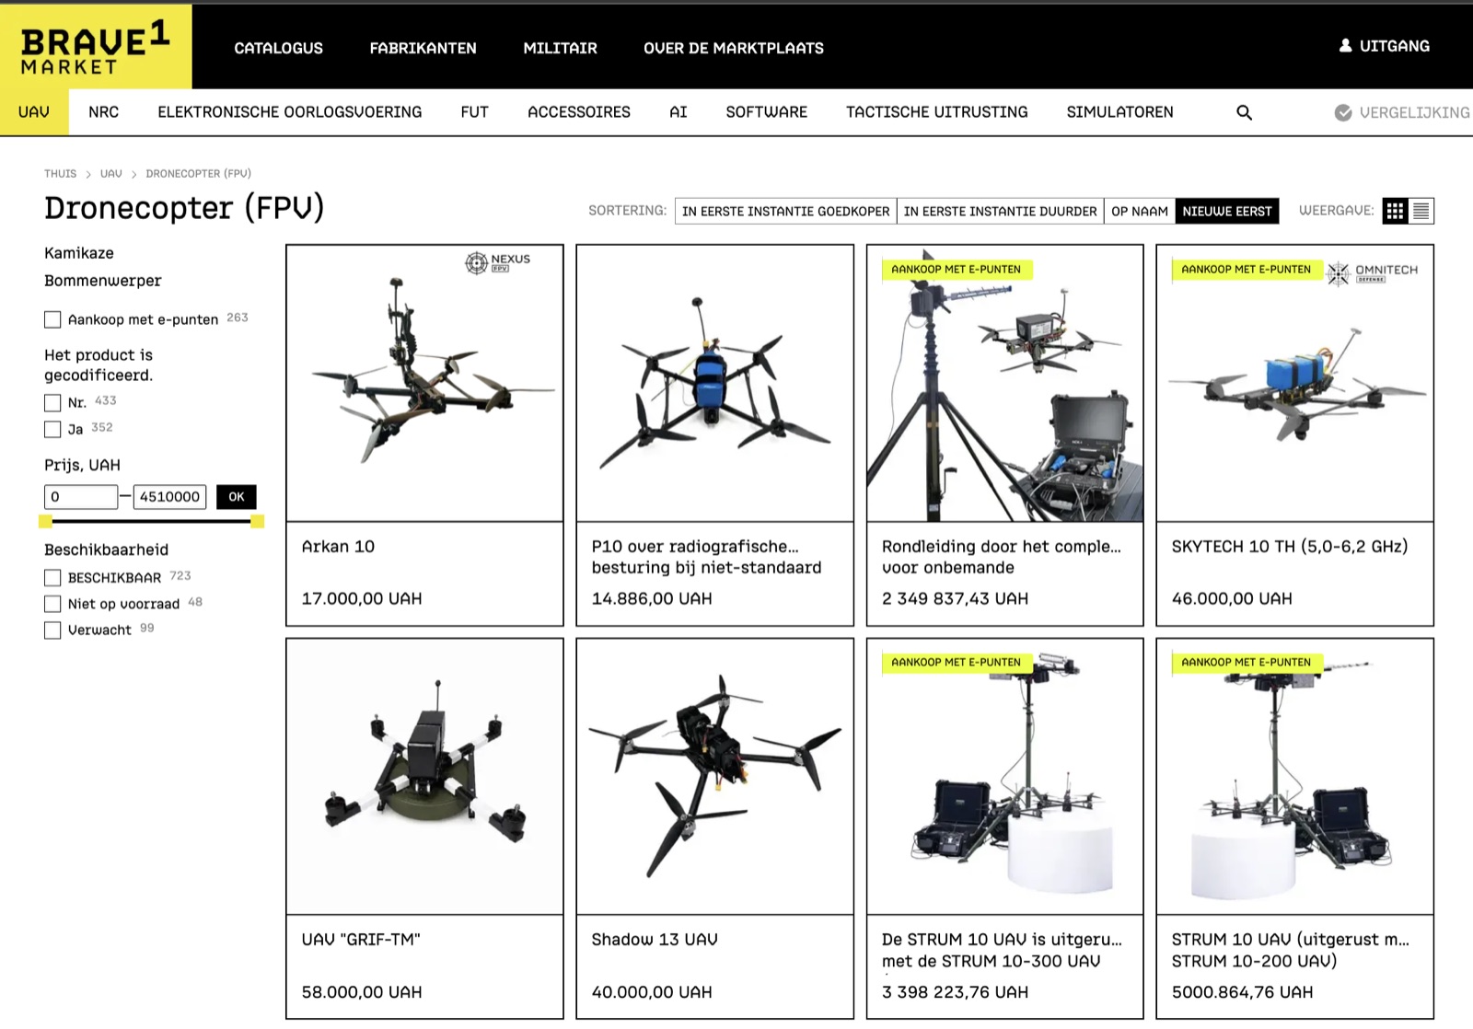The image size is (1473, 1029).
Task: Filter by Bommenwerper subcategory
Action: (102, 281)
